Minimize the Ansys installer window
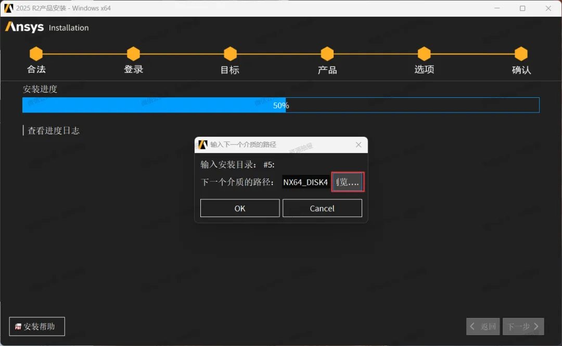This screenshot has height=346, width=562. 497,8
